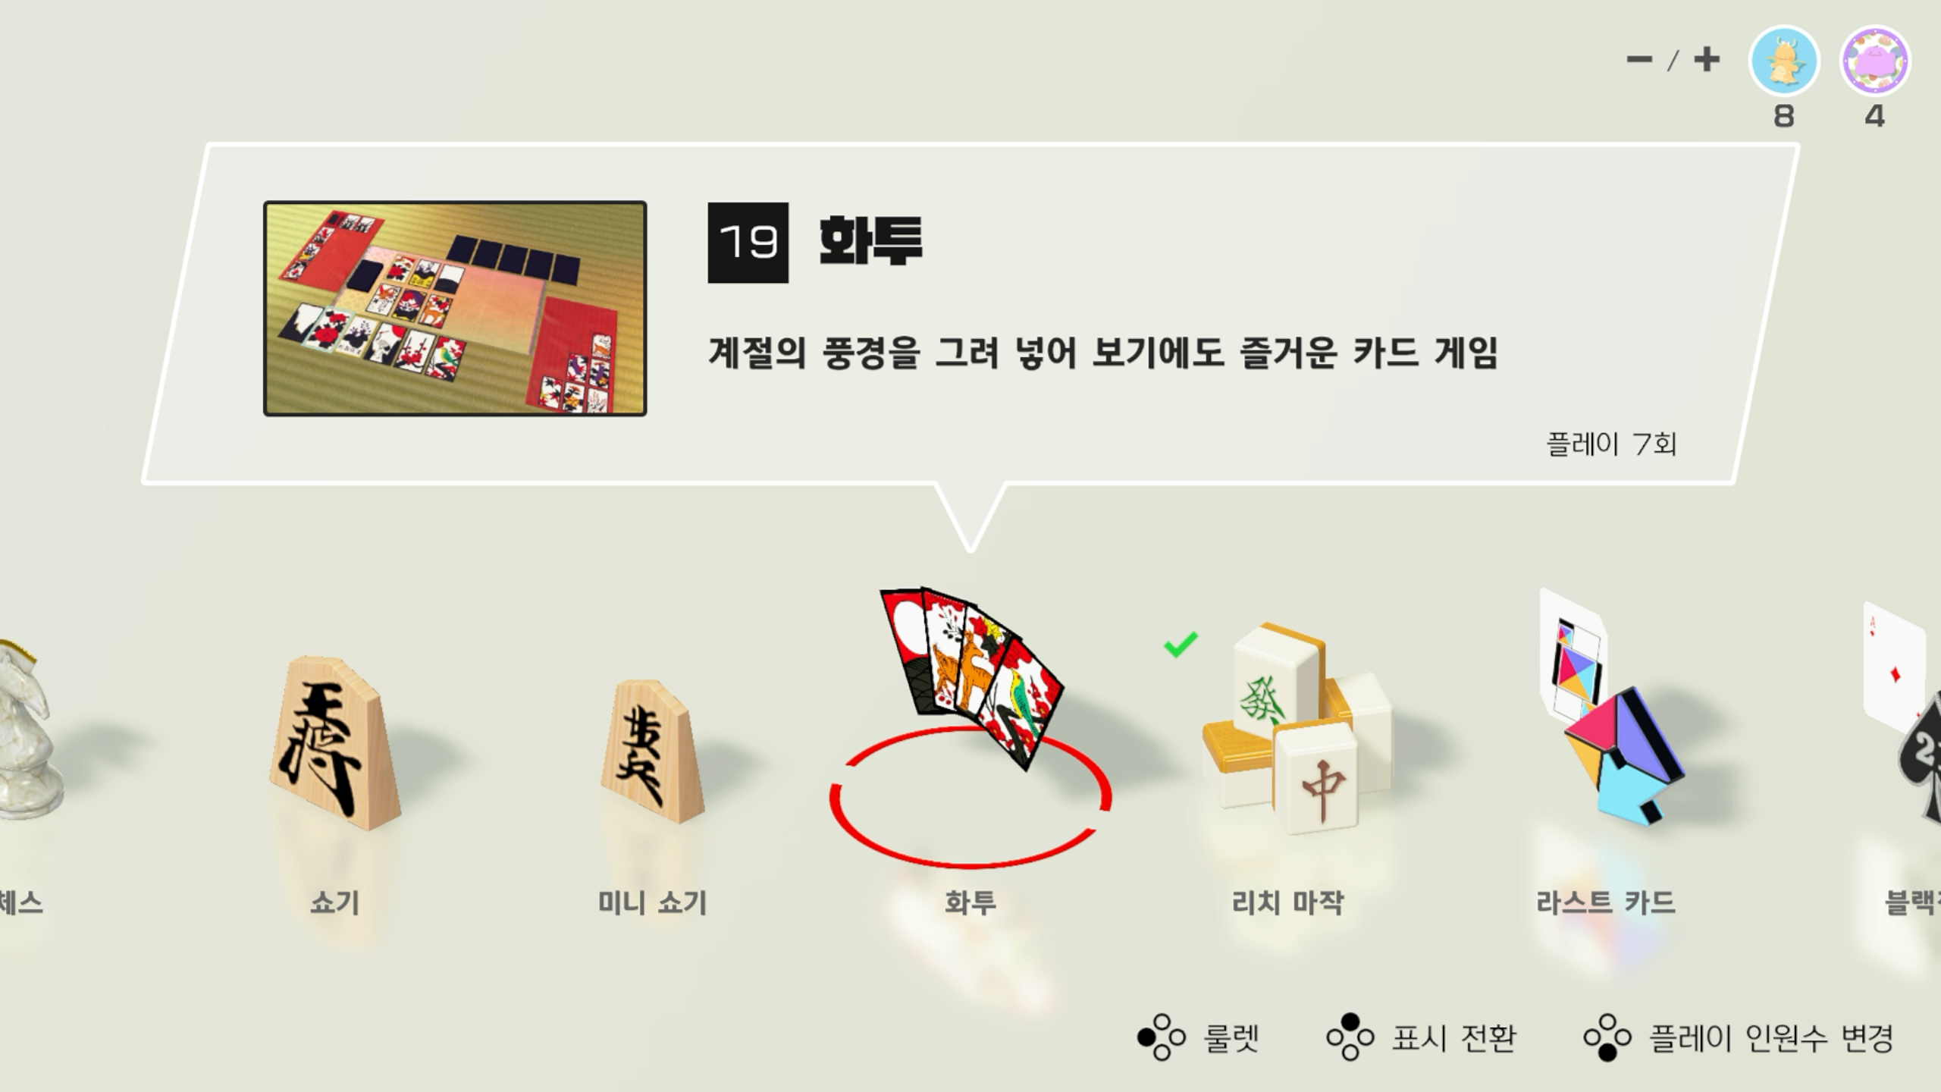Click the 라스트 카드 game label
This screenshot has width=1941, height=1092.
pos(1605,902)
